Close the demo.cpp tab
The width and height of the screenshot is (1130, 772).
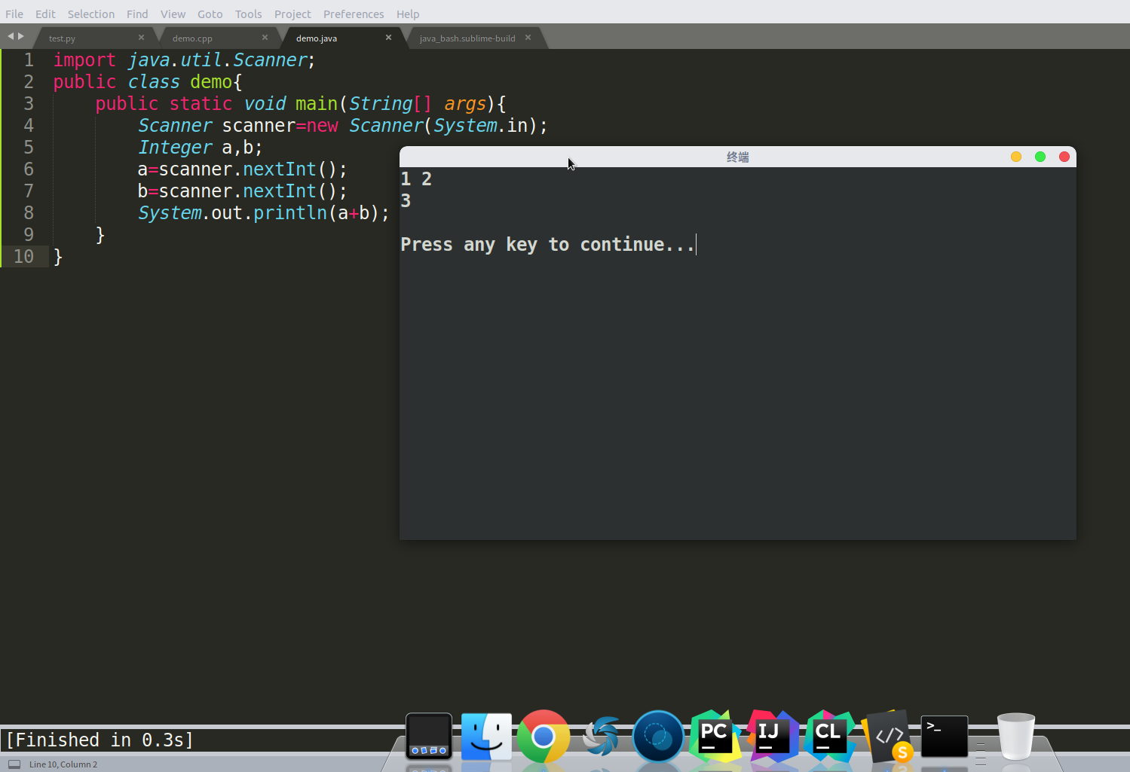pyautogui.click(x=265, y=37)
